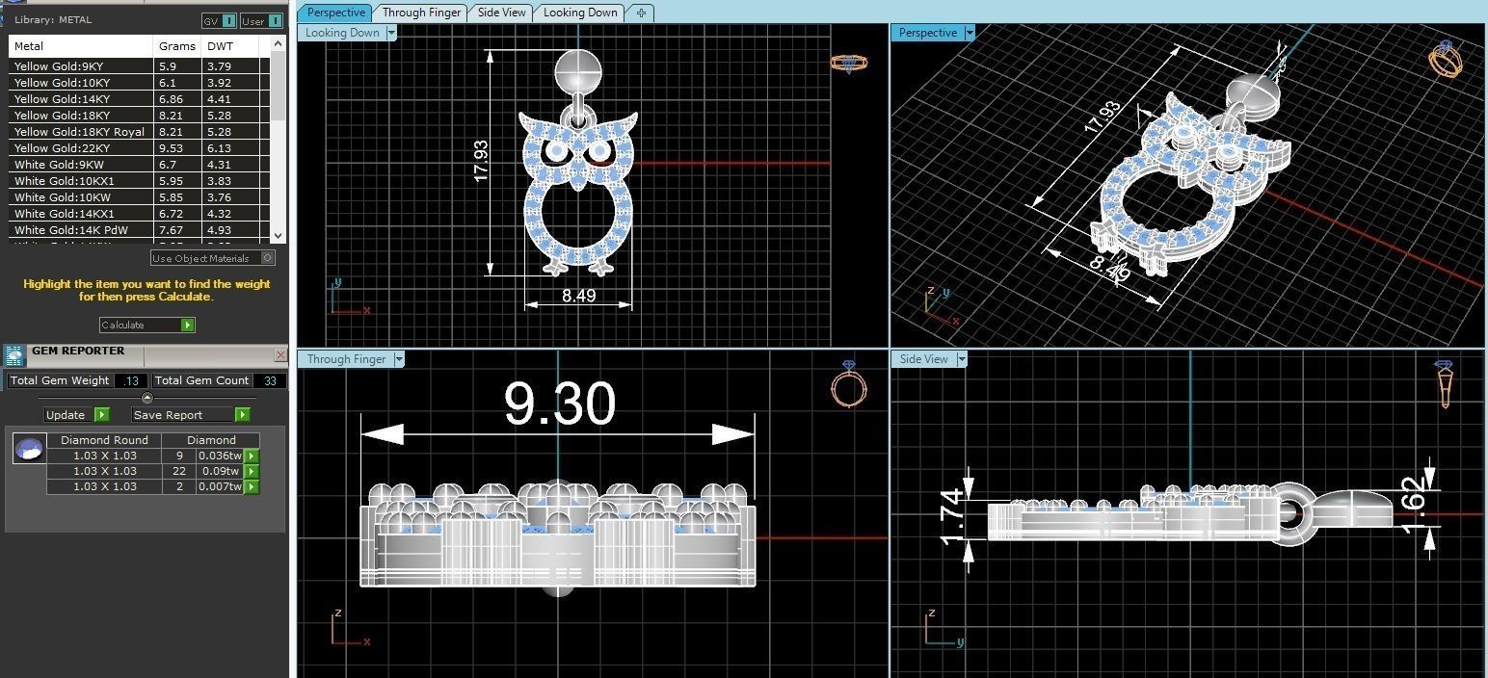The image size is (1488, 678).
Task: Select the White Gold:14K PdW row
Action: click(140, 230)
